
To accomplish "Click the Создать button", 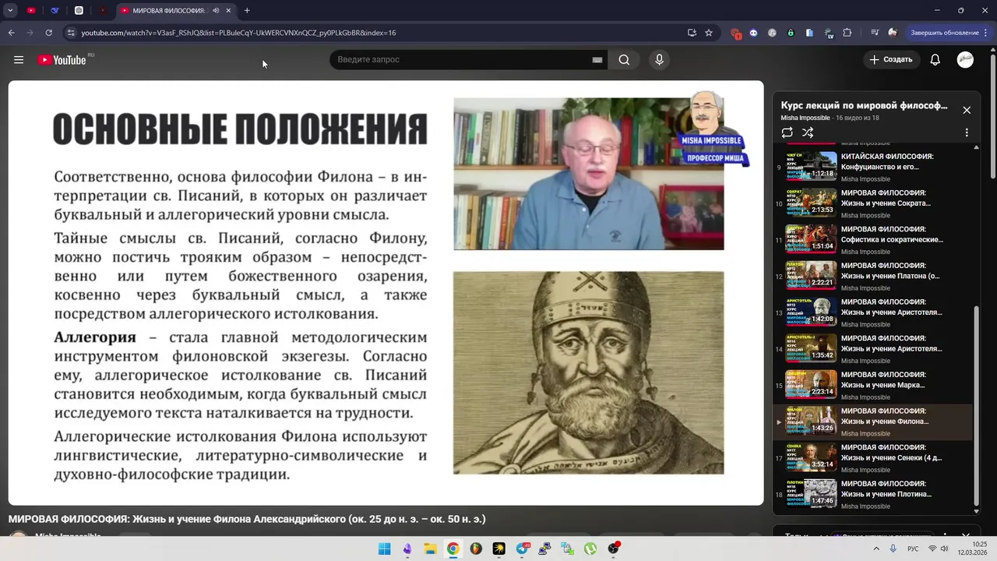I will pyautogui.click(x=890, y=60).
